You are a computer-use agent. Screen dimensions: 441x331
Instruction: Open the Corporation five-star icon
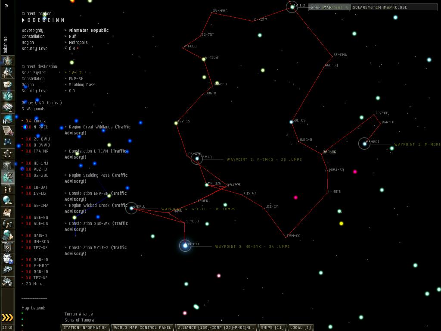click(x=7, y=153)
